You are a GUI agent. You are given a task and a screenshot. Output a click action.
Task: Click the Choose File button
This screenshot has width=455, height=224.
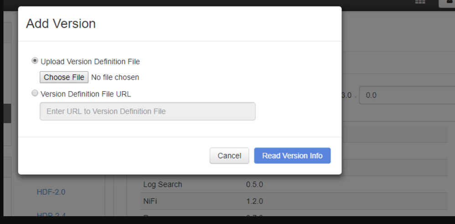64,77
